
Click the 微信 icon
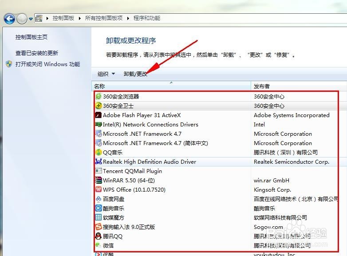click(x=98, y=245)
